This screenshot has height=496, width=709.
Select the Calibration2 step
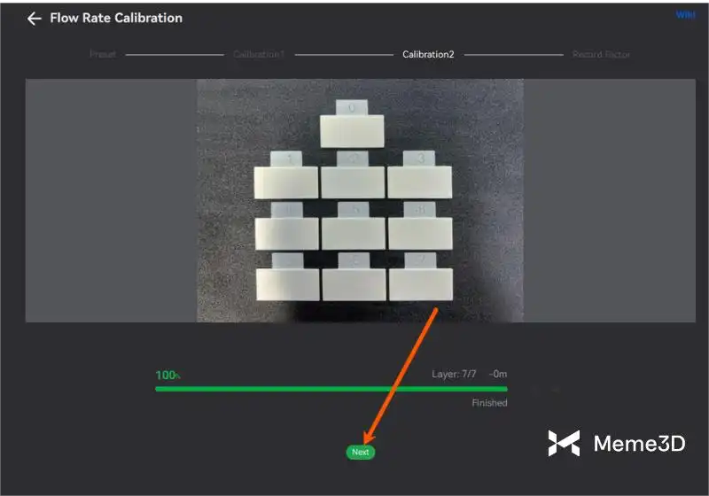428,55
